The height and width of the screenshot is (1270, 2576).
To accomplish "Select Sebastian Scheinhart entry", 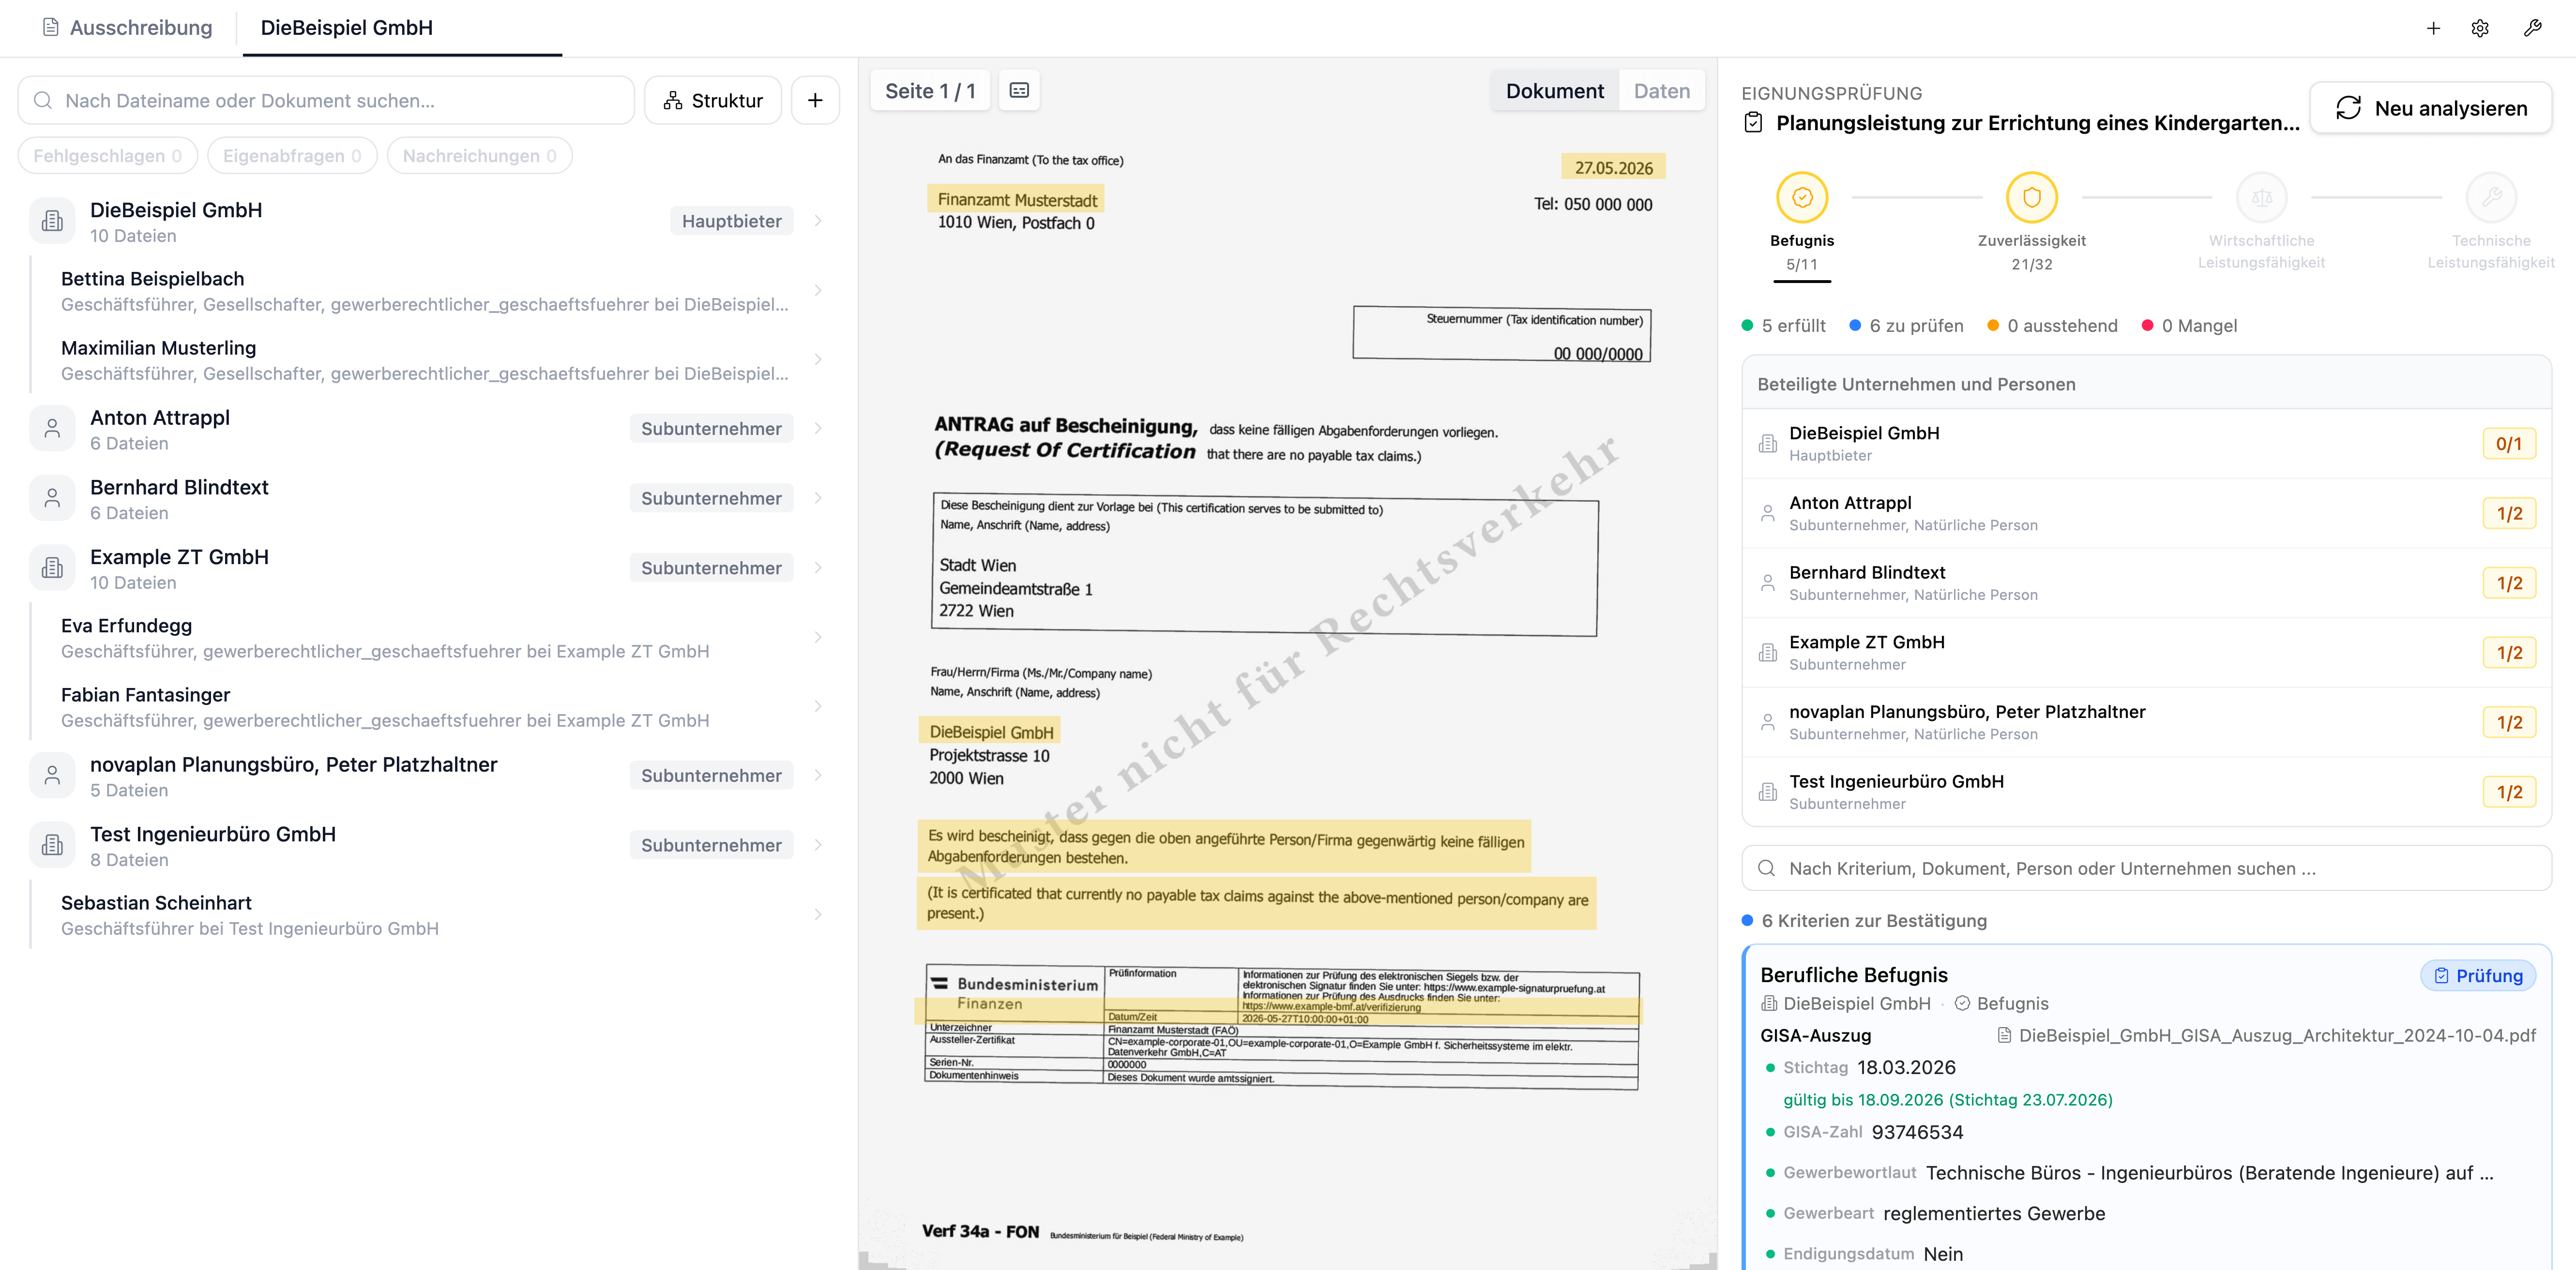I will 430,915.
